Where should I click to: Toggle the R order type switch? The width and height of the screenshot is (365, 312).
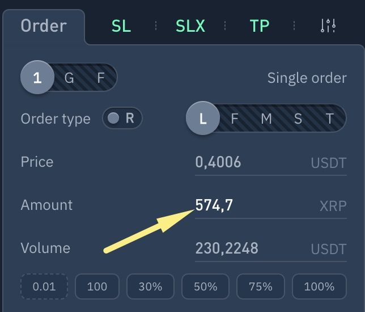tap(122, 118)
